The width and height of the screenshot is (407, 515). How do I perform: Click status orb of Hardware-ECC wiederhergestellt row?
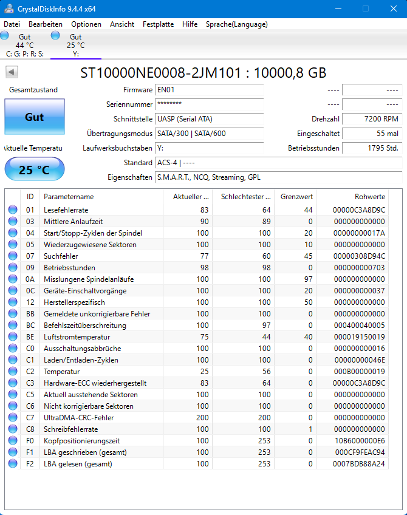point(13,383)
